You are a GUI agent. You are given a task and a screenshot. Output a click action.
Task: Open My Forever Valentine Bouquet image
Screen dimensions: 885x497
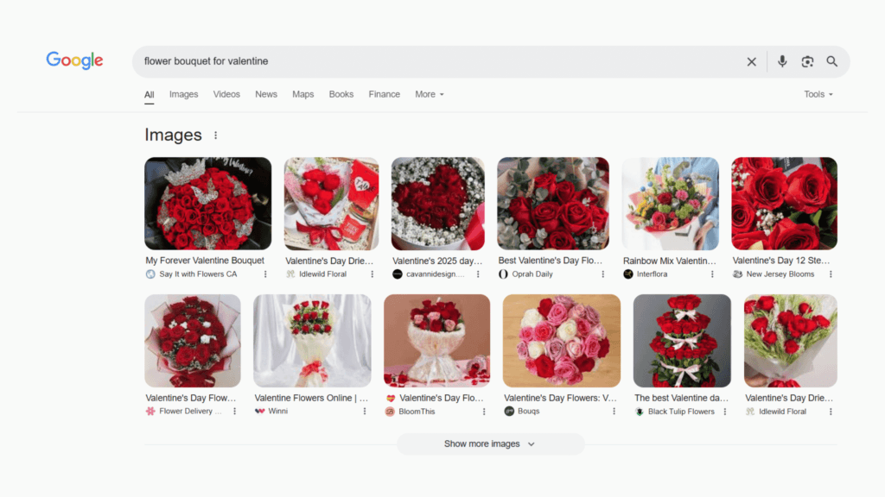point(207,204)
